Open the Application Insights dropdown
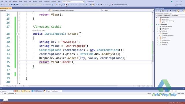The image size is (185, 104). (119, 5)
